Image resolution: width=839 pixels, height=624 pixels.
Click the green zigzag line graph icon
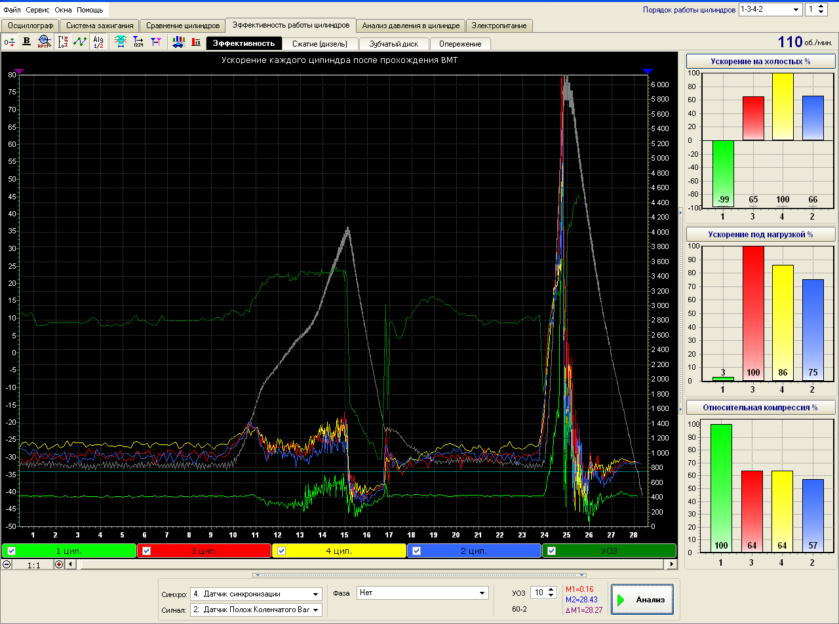click(x=80, y=42)
